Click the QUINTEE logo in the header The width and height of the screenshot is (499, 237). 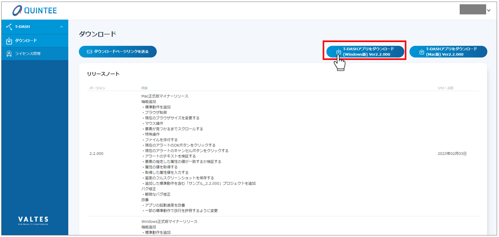point(34,11)
